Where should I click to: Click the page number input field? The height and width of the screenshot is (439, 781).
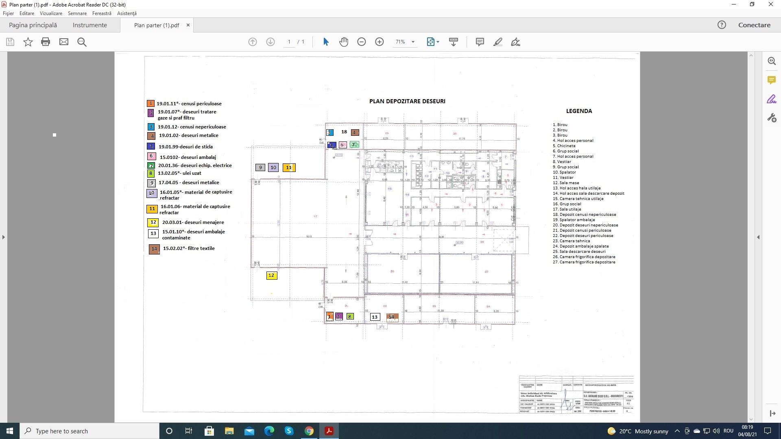(x=289, y=42)
